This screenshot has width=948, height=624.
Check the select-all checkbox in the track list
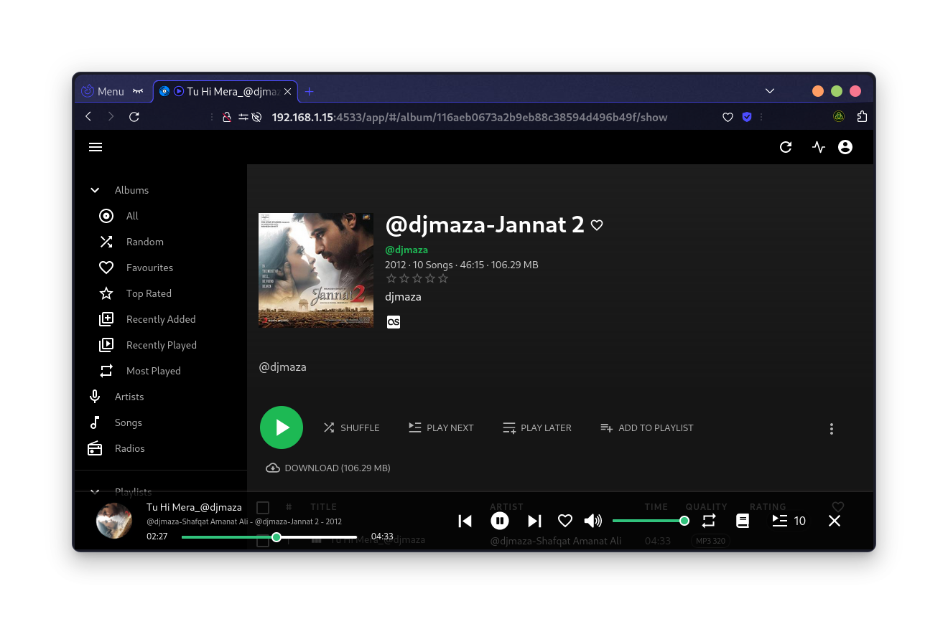click(263, 507)
